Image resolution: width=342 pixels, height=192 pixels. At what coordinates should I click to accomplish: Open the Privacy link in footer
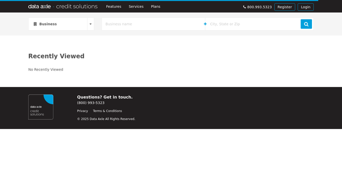83,111
